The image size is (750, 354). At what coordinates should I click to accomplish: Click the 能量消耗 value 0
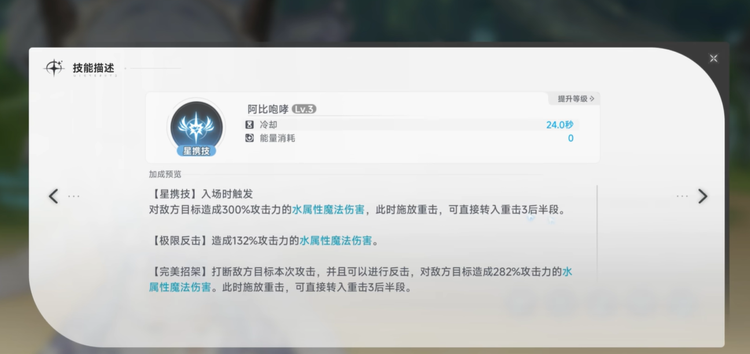coord(571,138)
